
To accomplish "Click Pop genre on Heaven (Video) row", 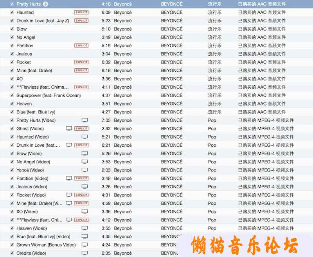I will click(212, 228).
